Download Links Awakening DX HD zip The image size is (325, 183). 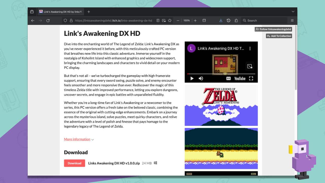(74, 163)
